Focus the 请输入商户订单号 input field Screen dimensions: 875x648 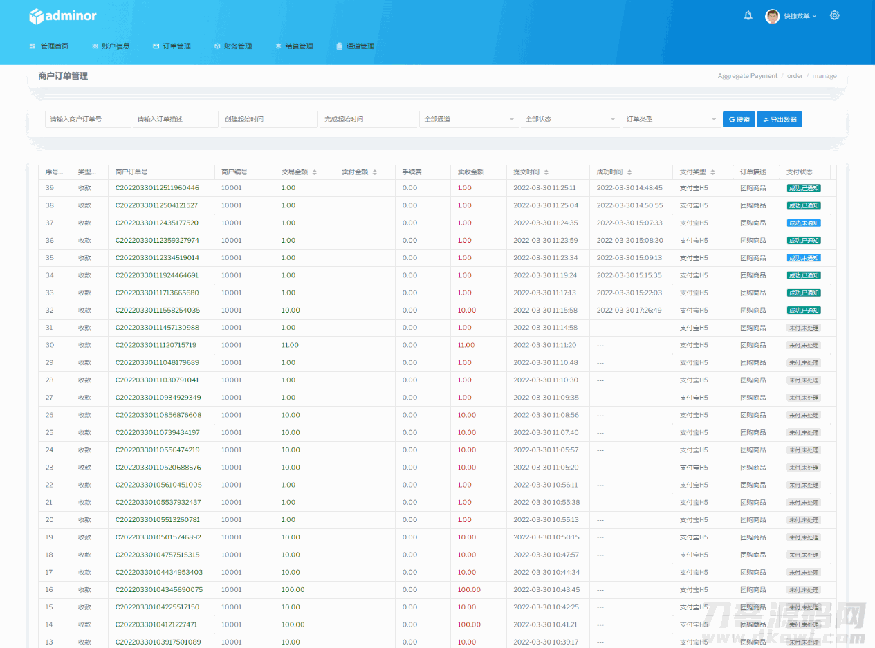click(x=87, y=119)
